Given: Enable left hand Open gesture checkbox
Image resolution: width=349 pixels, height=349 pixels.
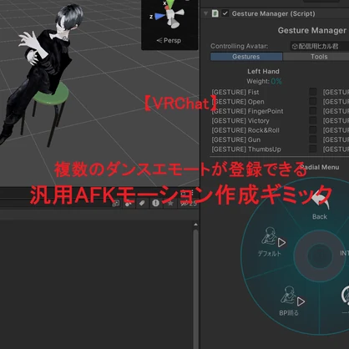Looking at the screenshot, I should [313, 101].
